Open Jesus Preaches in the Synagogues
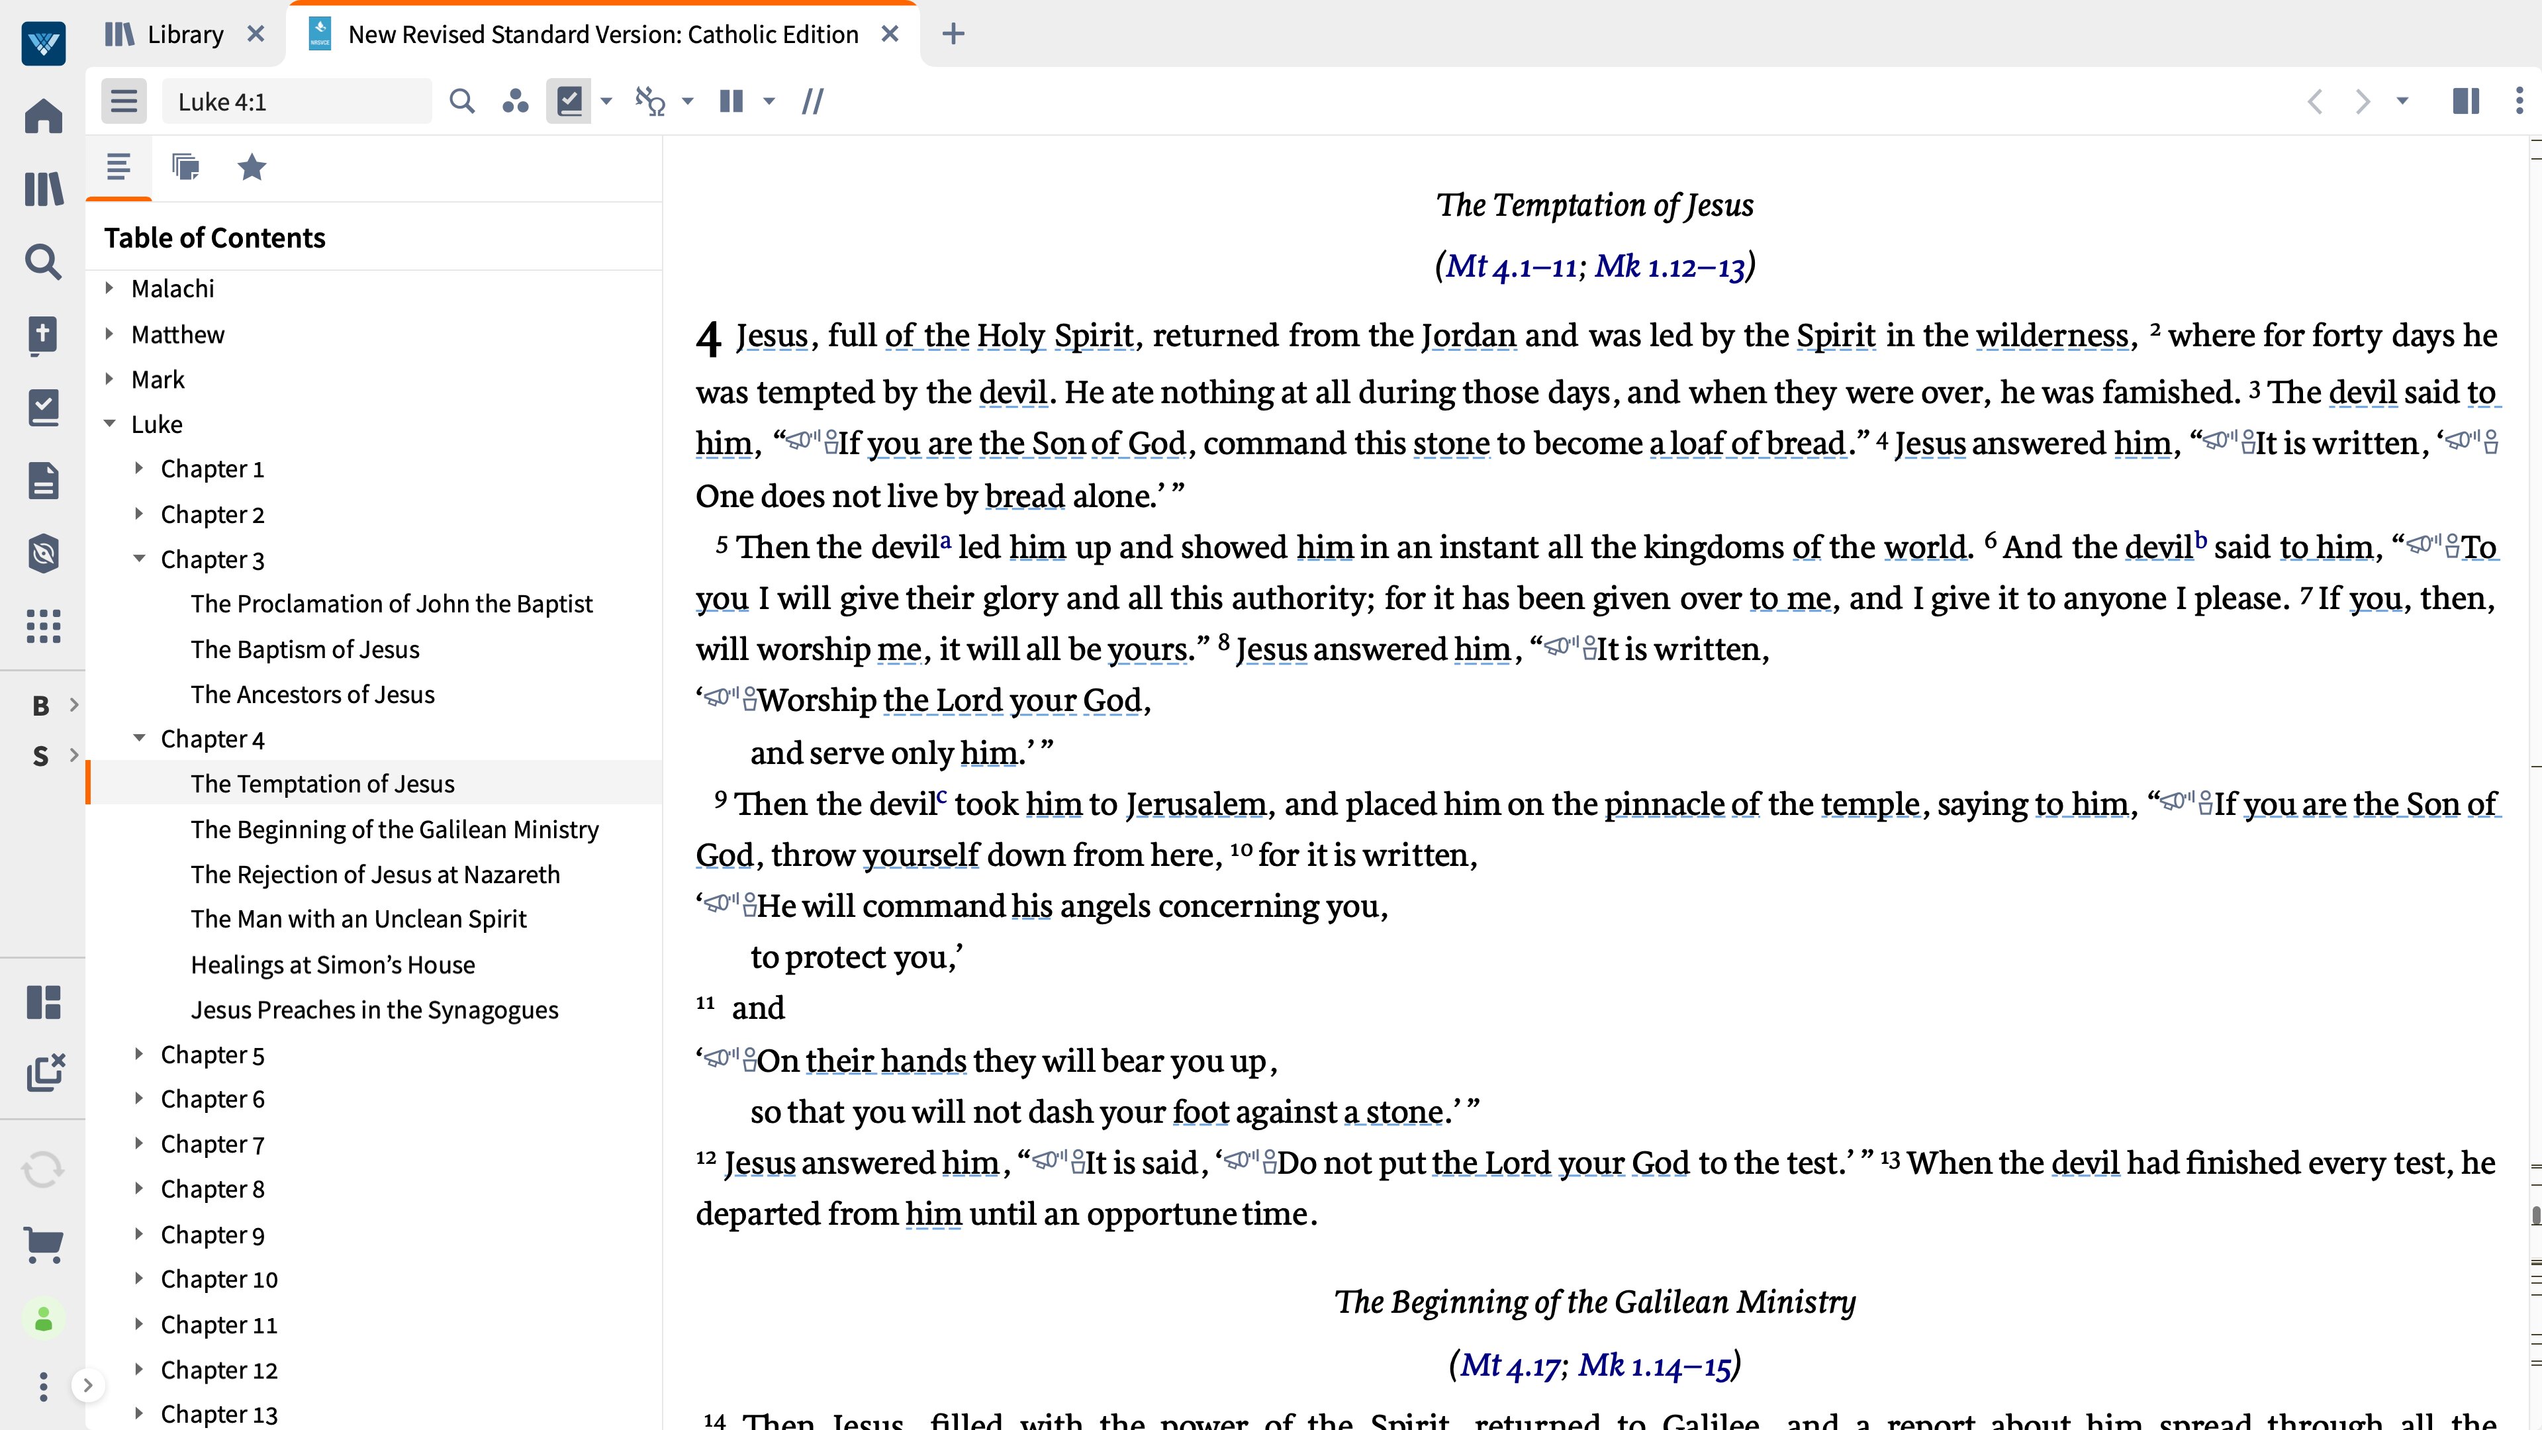The width and height of the screenshot is (2542, 1430). pyautogui.click(x=374, y=1010)
